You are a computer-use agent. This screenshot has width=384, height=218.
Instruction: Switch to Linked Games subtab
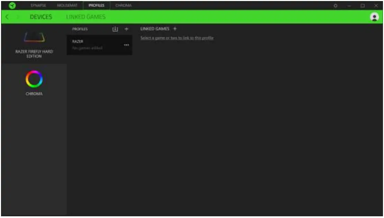click(86, 17)
